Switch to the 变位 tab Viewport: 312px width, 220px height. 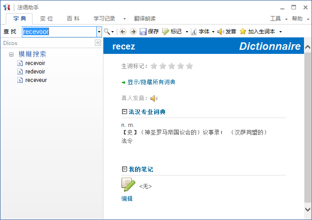46,19
